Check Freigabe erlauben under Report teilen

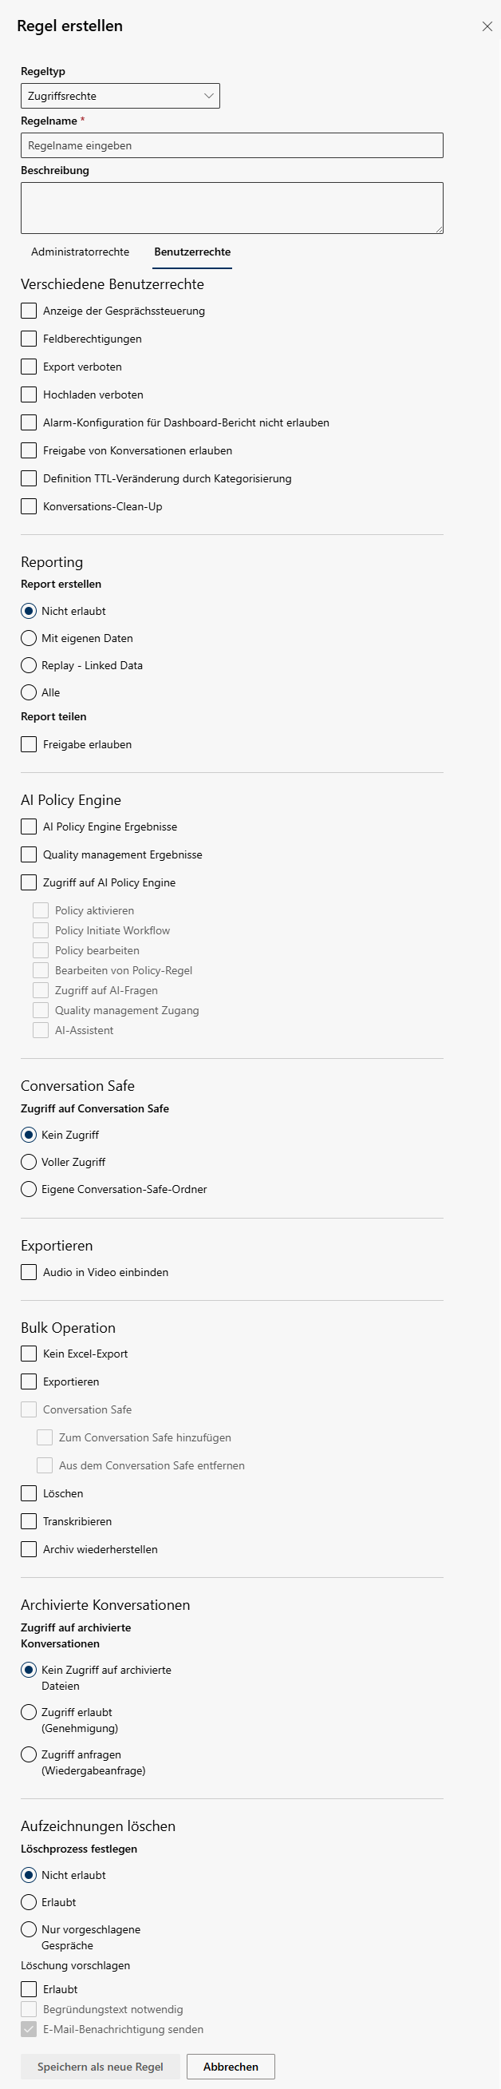[30, 745]
